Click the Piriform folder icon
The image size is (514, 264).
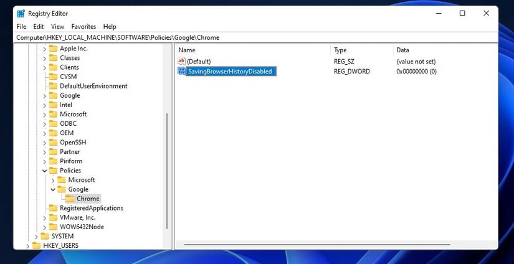coord(53,161)
